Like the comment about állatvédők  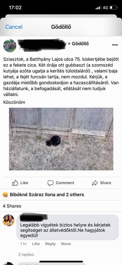[36, 244]
